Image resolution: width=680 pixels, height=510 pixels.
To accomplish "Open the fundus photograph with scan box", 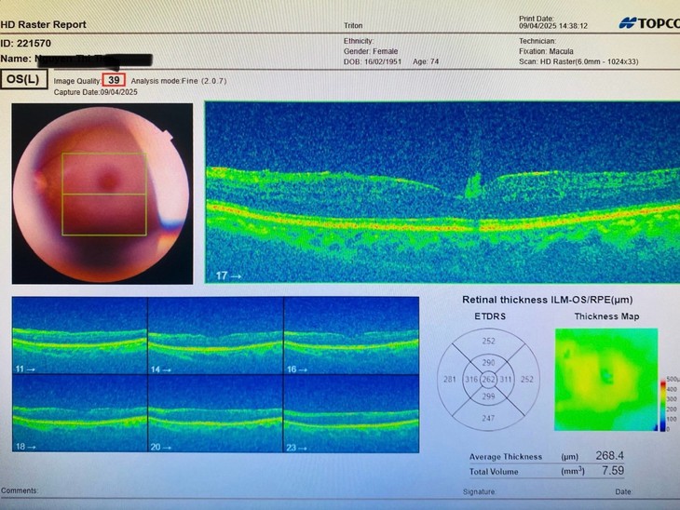I will pyautogui.click(x=102, y=194).
